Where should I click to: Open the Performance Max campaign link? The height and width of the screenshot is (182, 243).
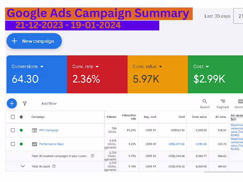coord(52,144)
